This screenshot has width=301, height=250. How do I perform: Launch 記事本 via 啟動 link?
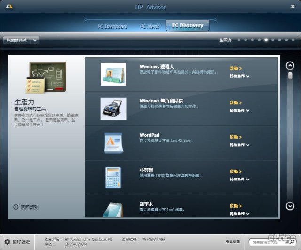[236, 206]
